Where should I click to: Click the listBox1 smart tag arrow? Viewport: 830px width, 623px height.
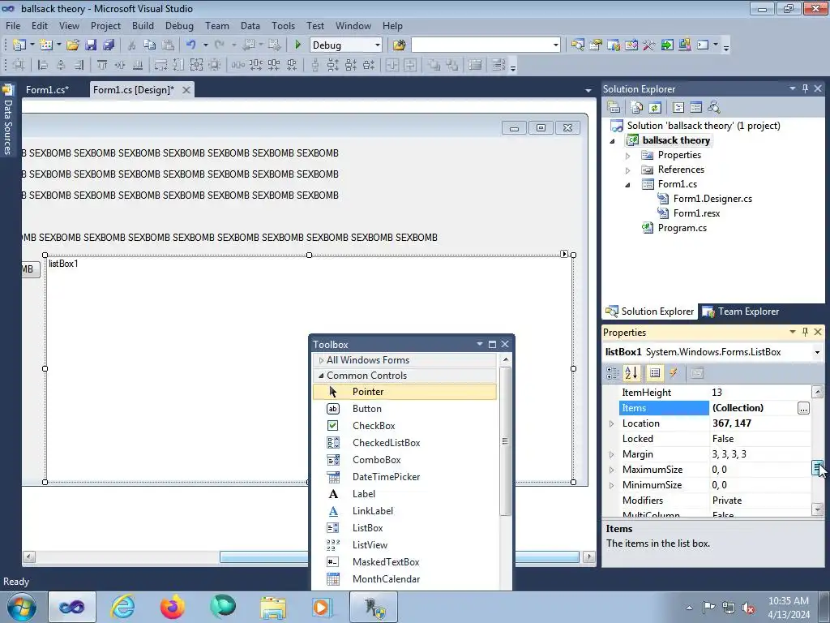tap(564, 254)
